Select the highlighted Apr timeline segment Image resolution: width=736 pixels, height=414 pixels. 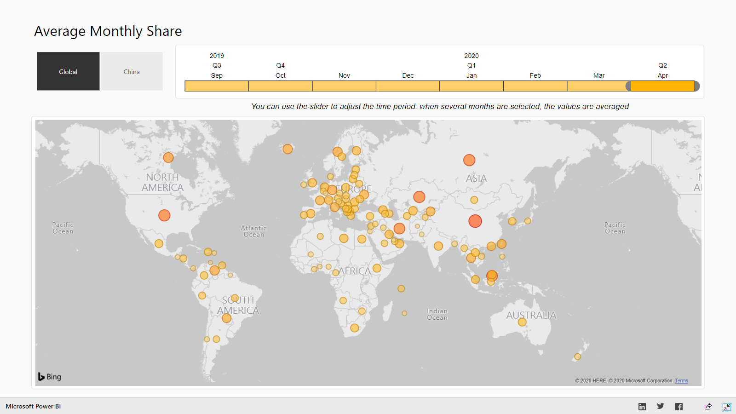click(662, 86)
